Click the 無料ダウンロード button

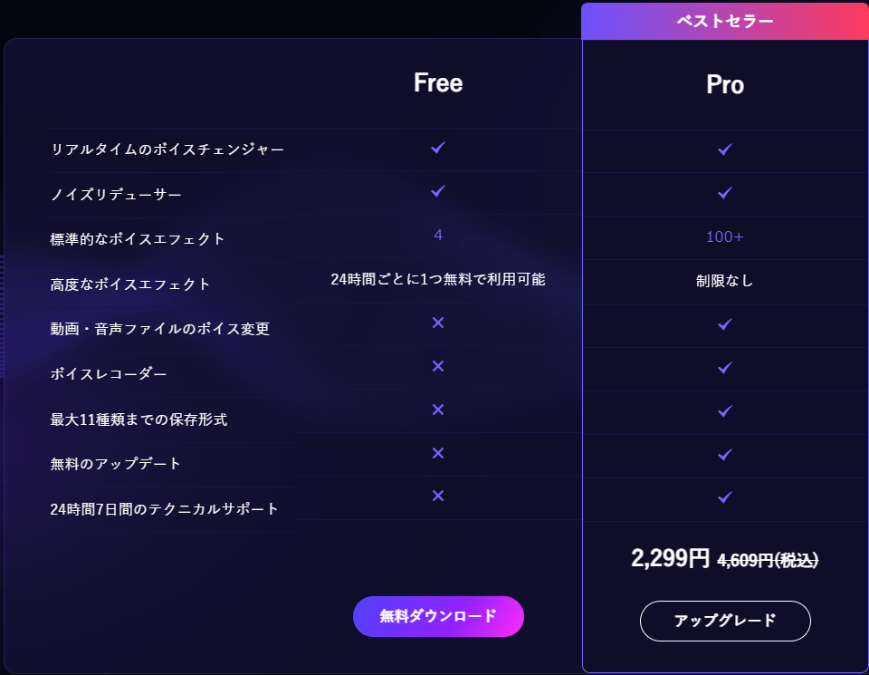click(438, 616)
